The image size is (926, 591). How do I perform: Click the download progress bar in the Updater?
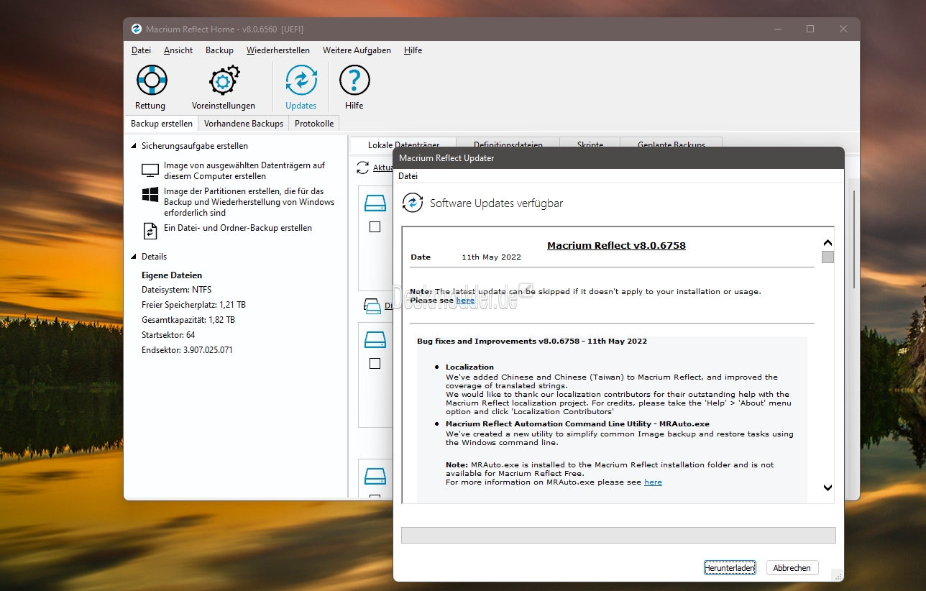click(618, 535)
